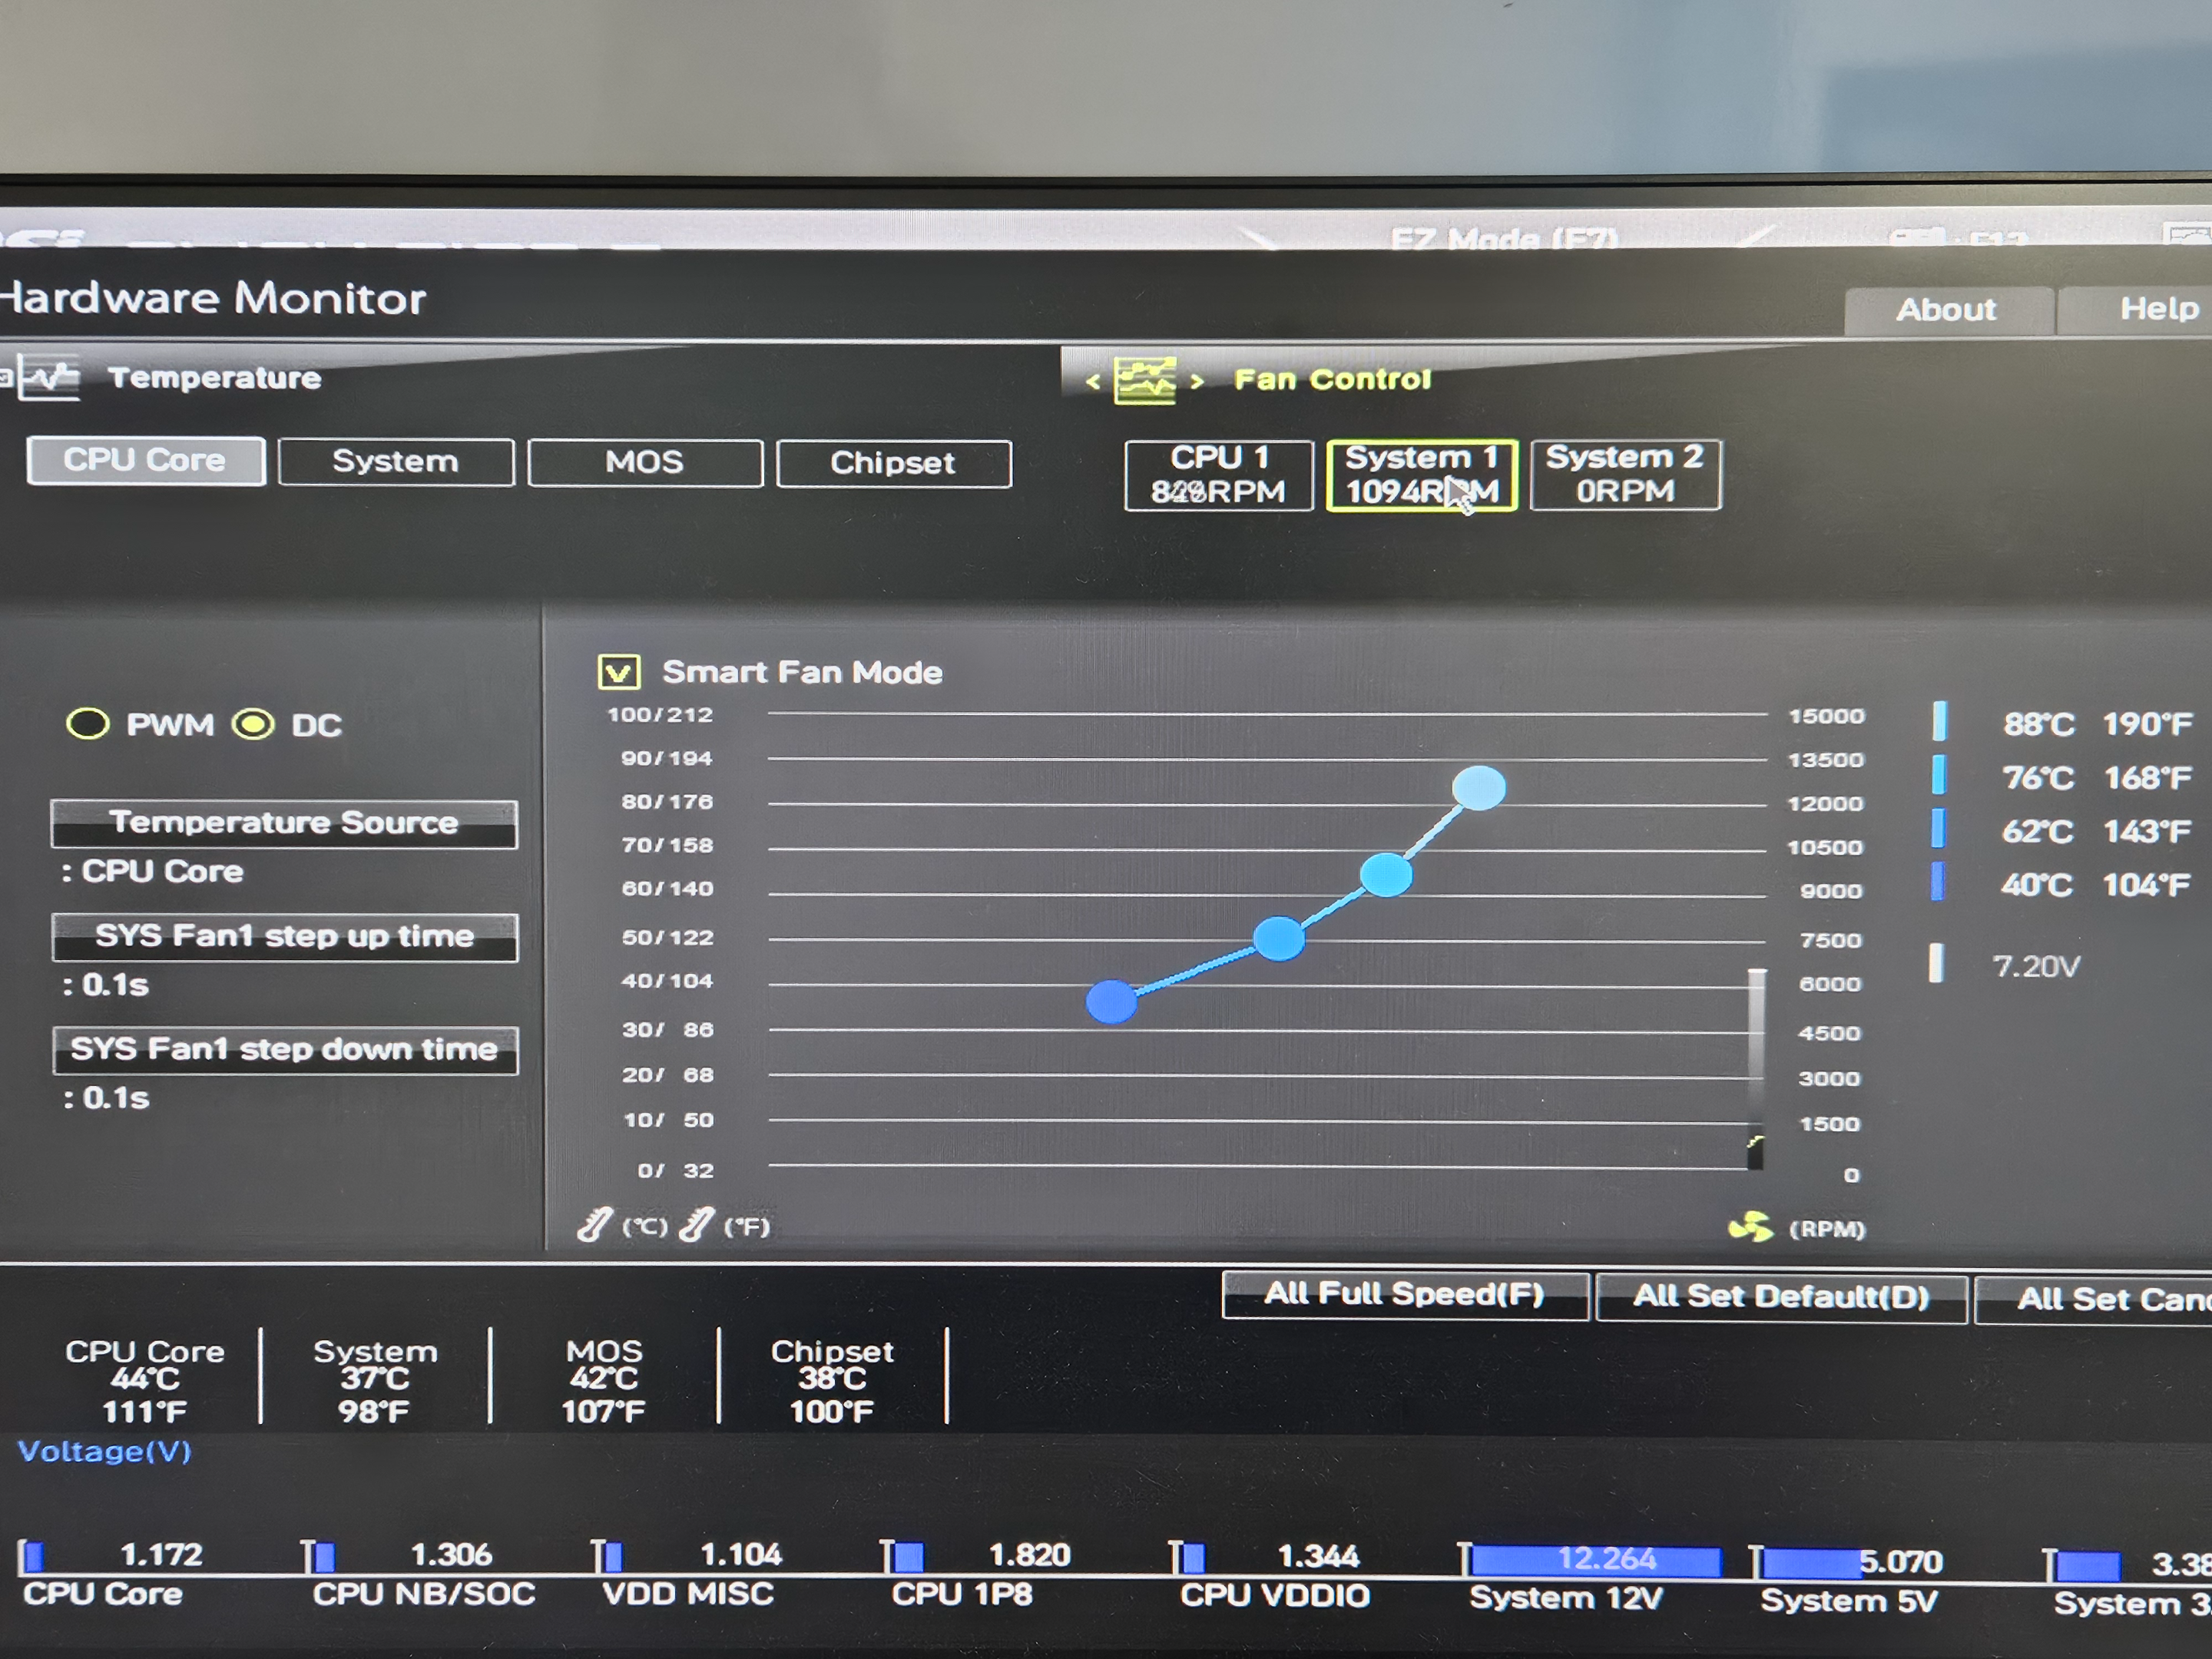Click the Celsius thermometer icon
This screenshot has width=2212, height=1659.
click(x=594, y=1224)
